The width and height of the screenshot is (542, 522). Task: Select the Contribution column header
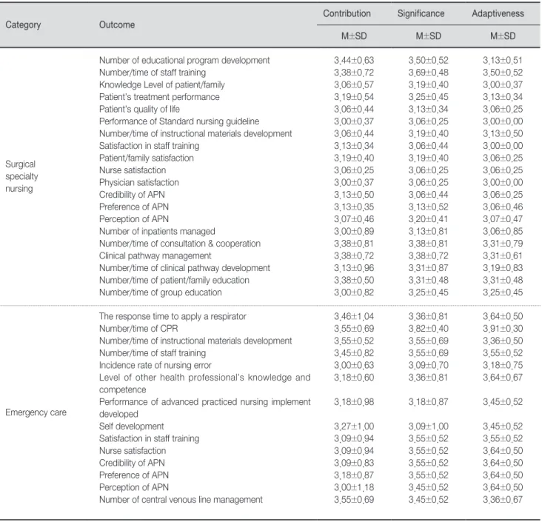click(x=347, y=13)
